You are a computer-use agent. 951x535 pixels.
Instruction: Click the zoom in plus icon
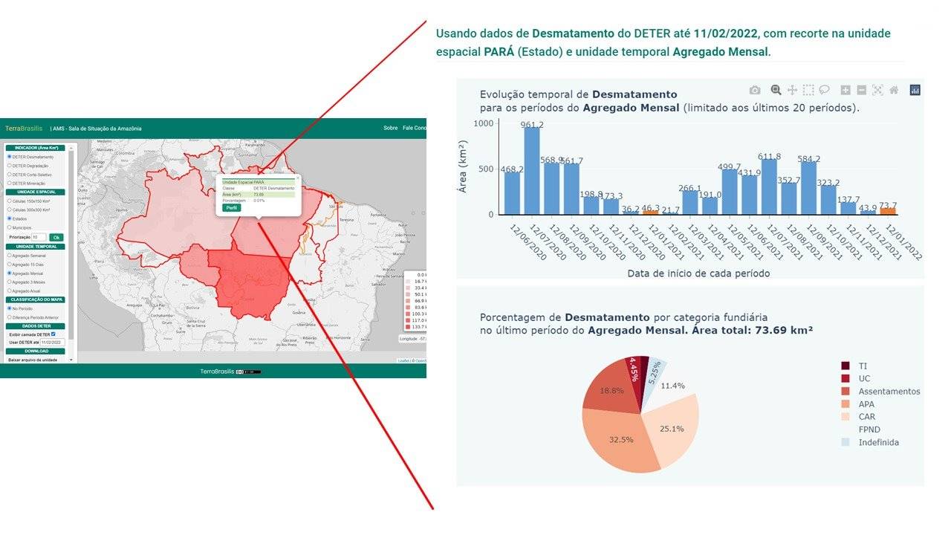click(845, 90)
